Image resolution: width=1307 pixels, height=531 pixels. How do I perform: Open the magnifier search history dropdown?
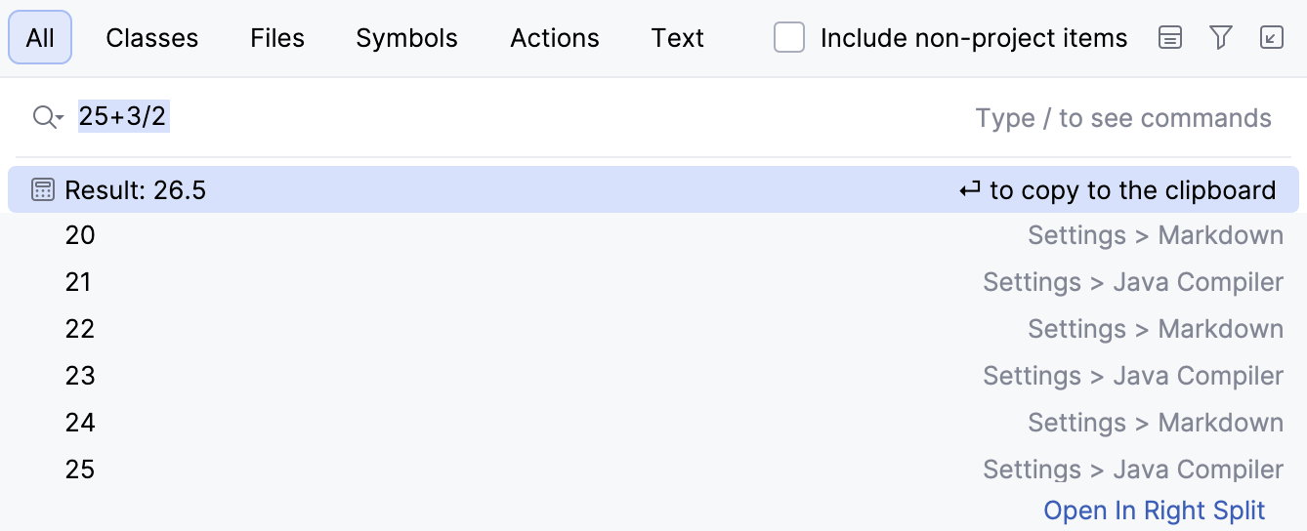point(47,118)
